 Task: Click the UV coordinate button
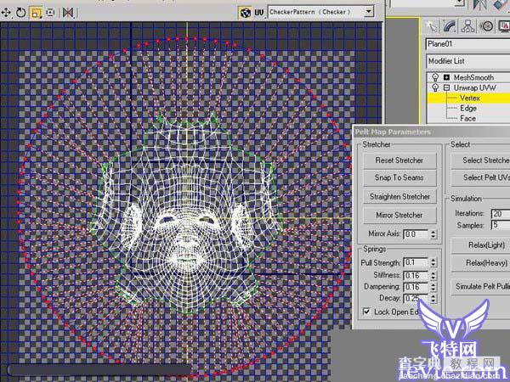click(x=259, y=13)
